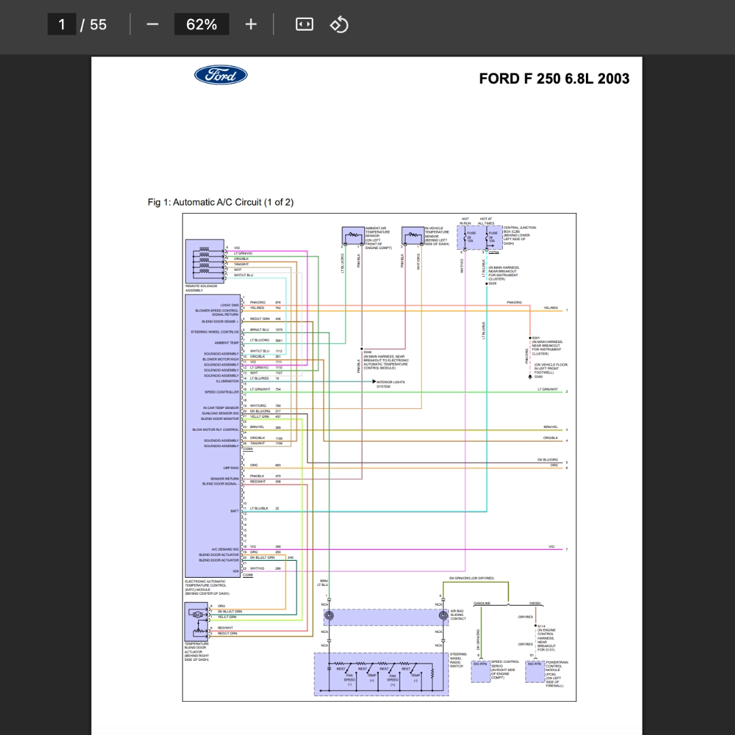Click the steering wheel radio switch block
This screenshot has height=735, width=735.
381,674
